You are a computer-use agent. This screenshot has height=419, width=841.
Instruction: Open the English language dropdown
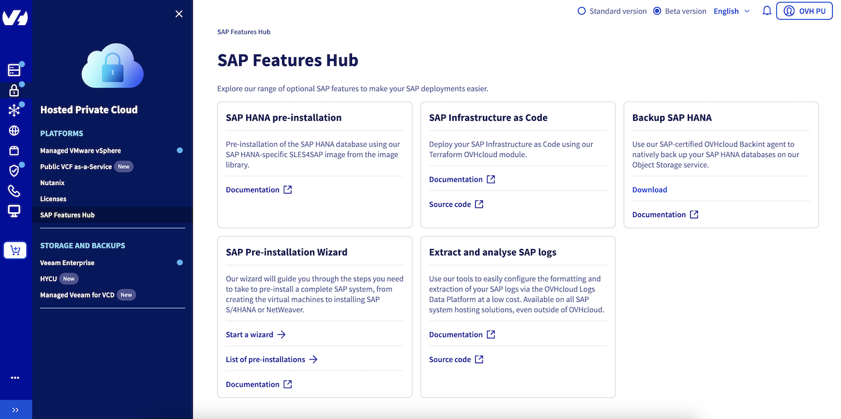pyautogui.click(x=730, y=11)
